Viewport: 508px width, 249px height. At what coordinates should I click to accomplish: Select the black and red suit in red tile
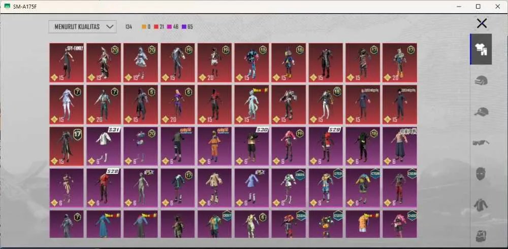214,104
